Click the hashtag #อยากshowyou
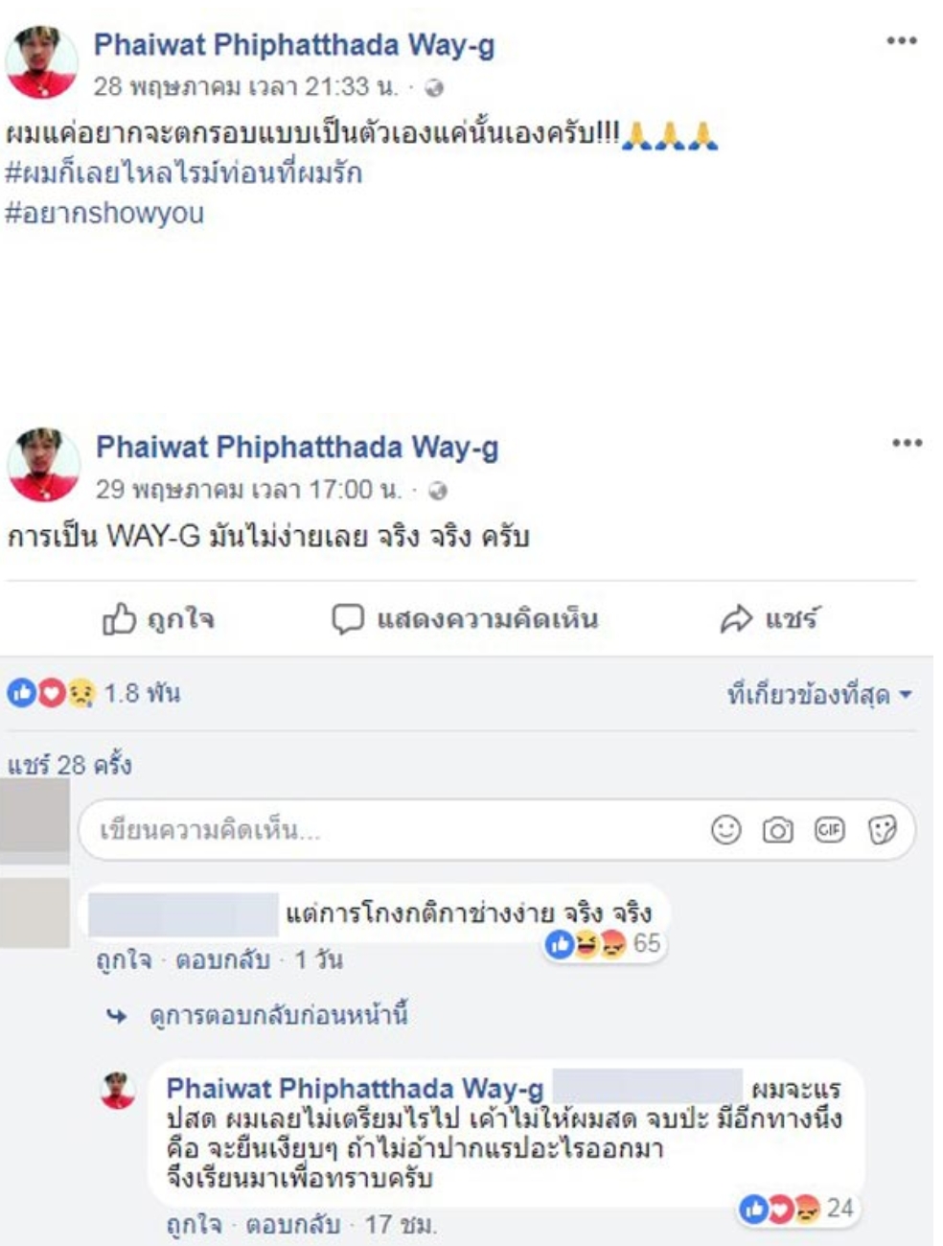The width and height of the screenshot is (943, 1246). pyautogui.click(x=104, y=212)
